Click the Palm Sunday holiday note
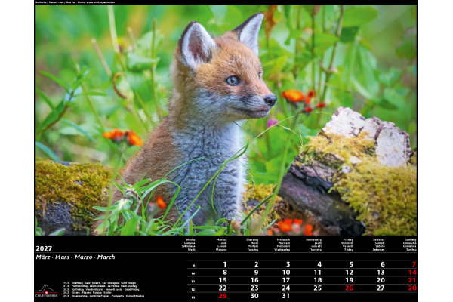The image size is (453, 302). click(x=100, y=286)
